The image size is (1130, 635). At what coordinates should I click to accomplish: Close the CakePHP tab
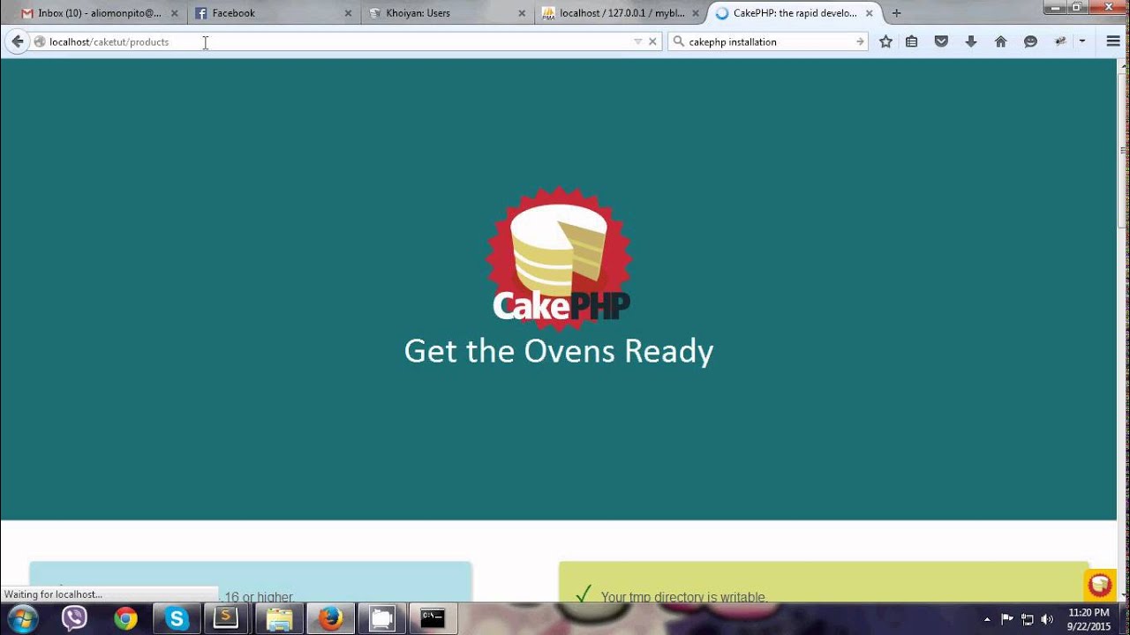coord(870,13)
